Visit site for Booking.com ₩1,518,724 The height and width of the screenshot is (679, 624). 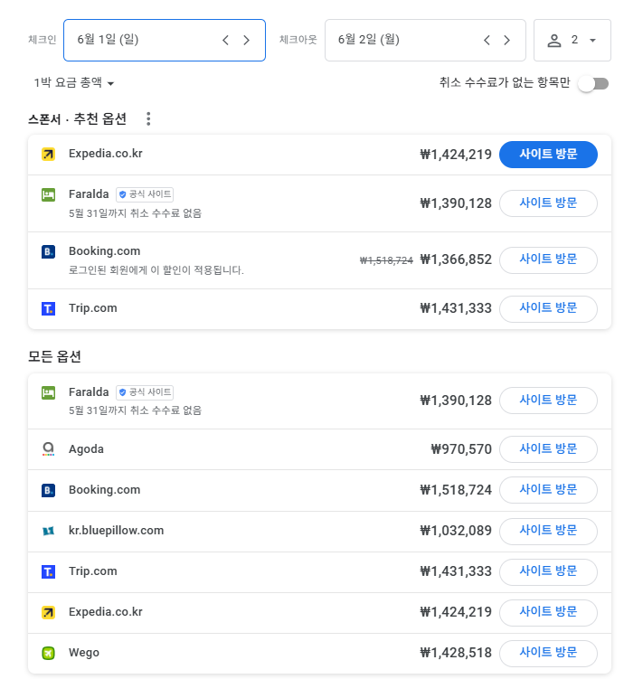[x=548, y=490]
